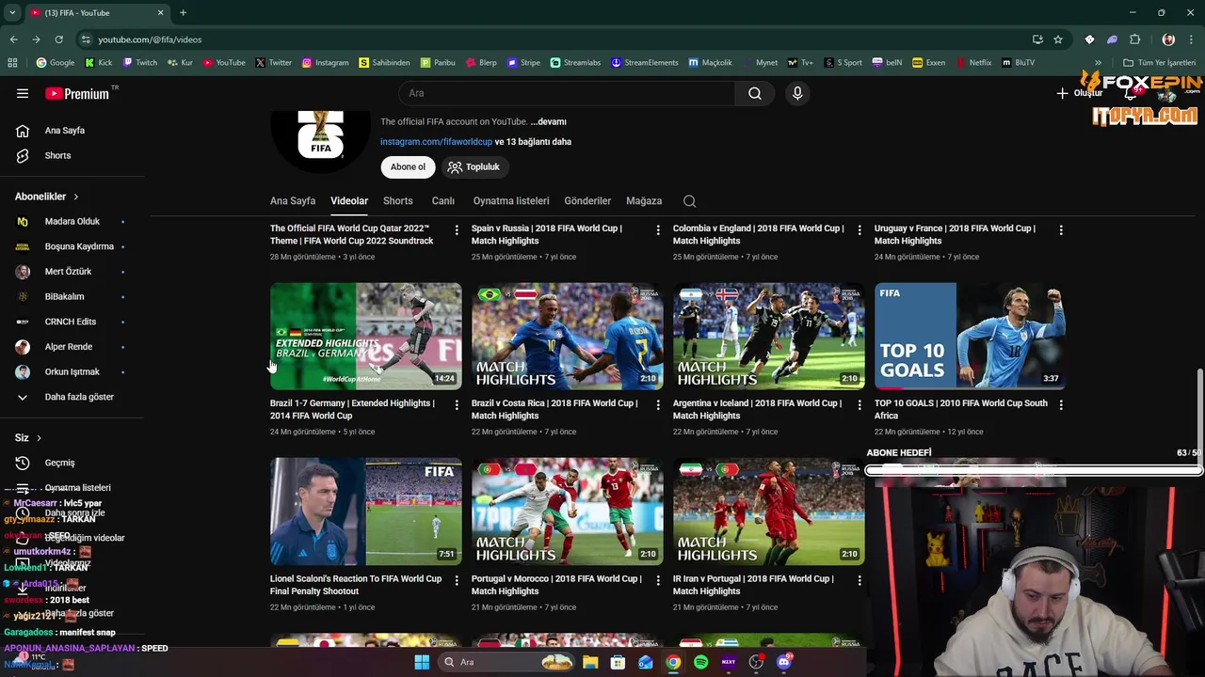
Task: Open the Kick bookmark
Action: tap(98, 63)
